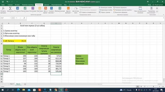The height and width of the screenshot is (92, 165).
Task: Switch to the Лист1 sheet tab
Action: click(12, 84)
